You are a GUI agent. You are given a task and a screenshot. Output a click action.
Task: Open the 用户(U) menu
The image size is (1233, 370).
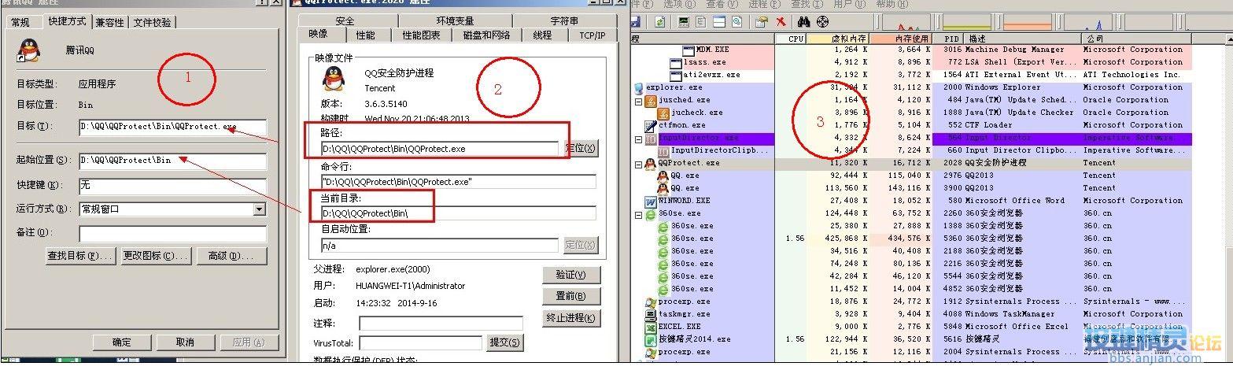point(848,4)
